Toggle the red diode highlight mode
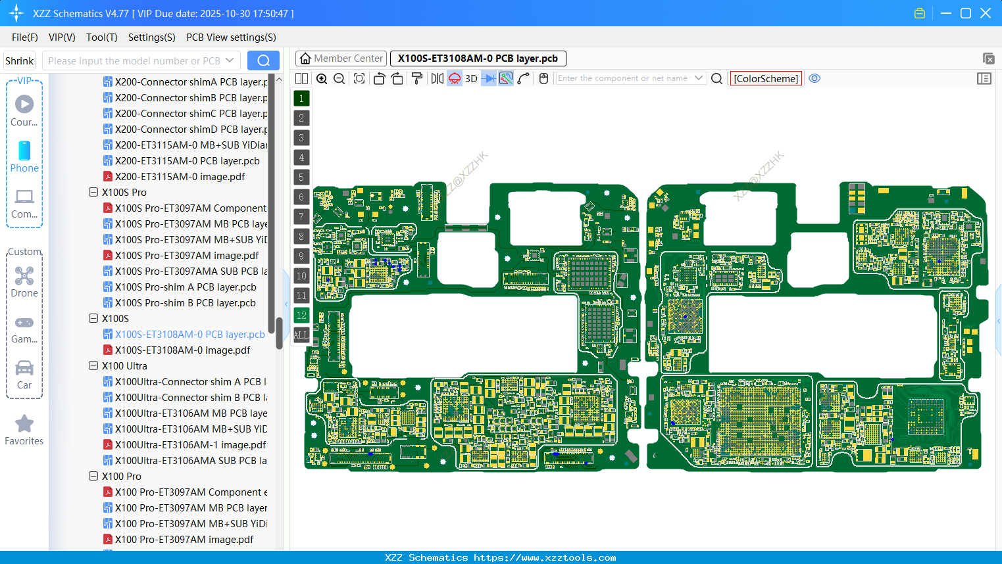The width and height of the screenshot is (1002, 564). tap(454, 78)
